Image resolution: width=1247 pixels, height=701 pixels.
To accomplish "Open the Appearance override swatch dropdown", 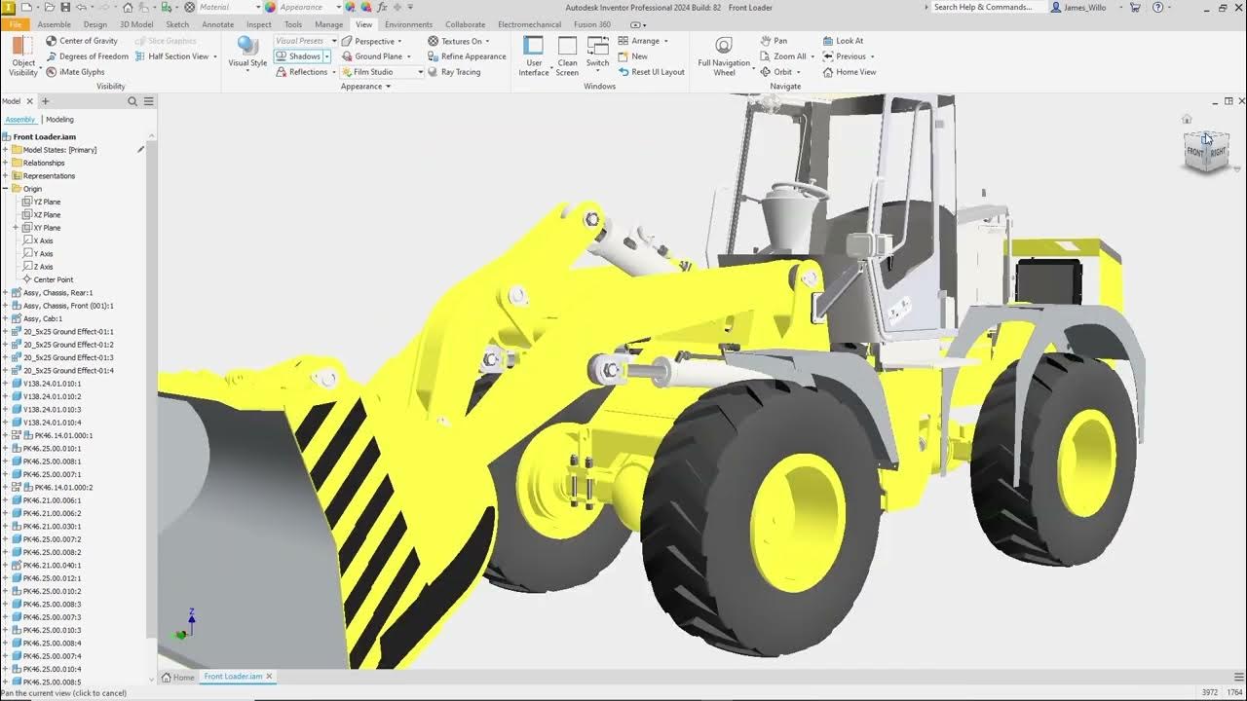I will tap(340, 7).
